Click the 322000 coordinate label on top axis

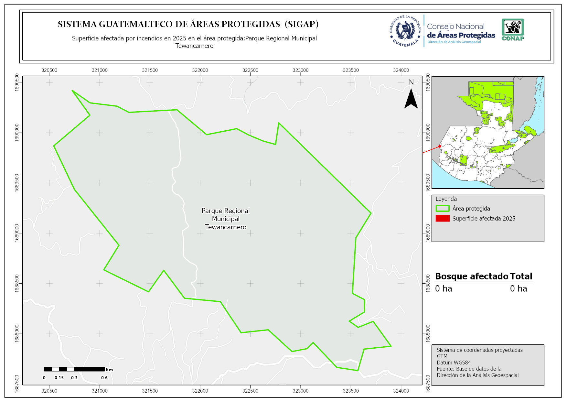(200, 70)
